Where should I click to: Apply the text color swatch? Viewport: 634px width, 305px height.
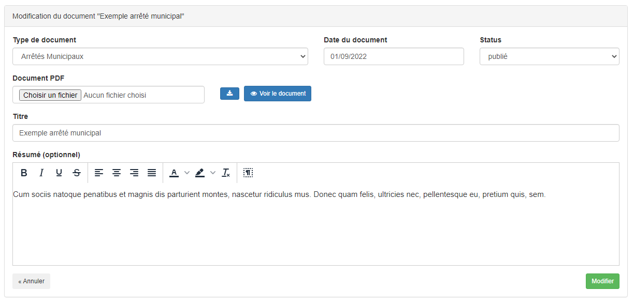coord(174,173)
